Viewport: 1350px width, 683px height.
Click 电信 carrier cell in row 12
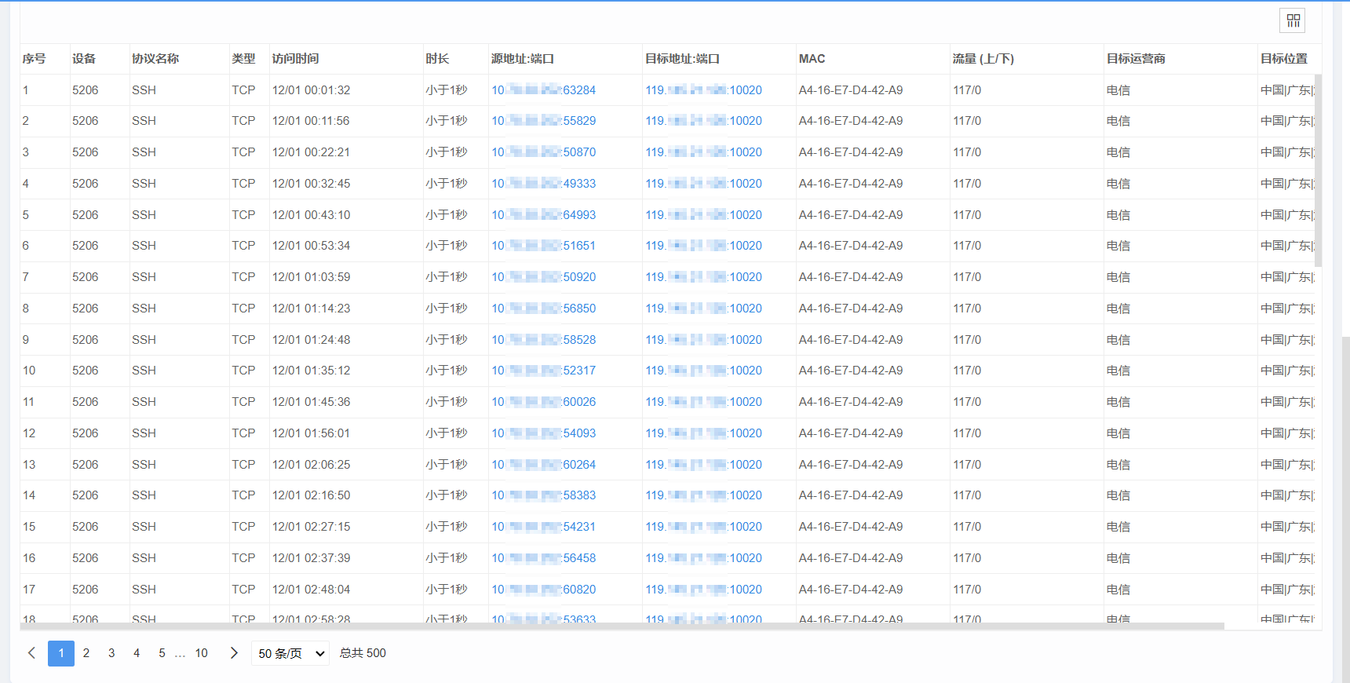click(x=1118, y=433)
